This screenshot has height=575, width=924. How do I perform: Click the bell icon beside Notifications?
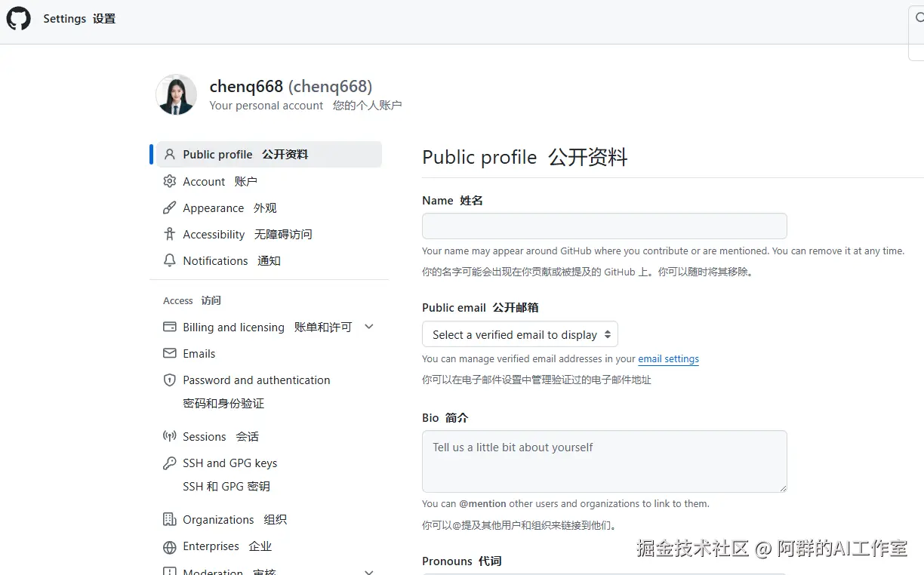coord(170,260)
